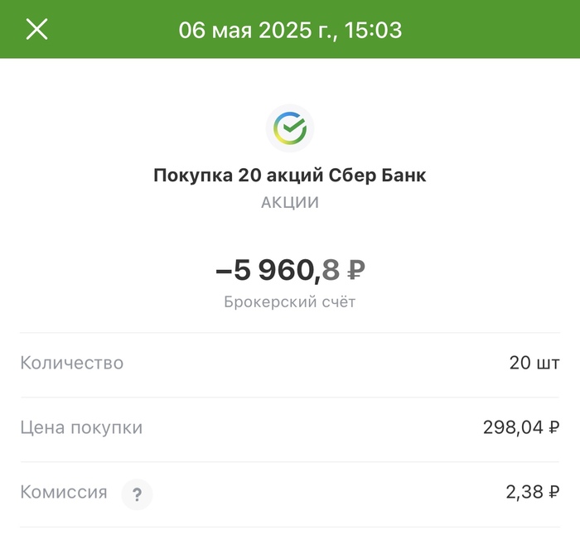Select the Цена покупки row label
The width and height of the screenshot is (580, 554).
81,427
